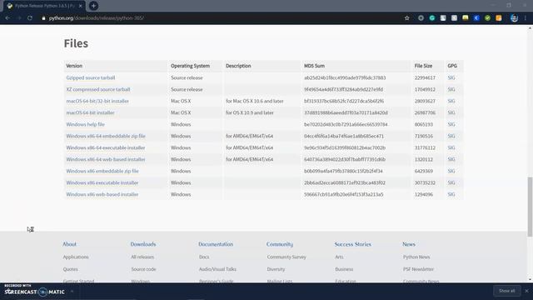Click the yellow extension icon
Image resolution: width=533 pixels, height=300 pixels.
coord(466,18)
